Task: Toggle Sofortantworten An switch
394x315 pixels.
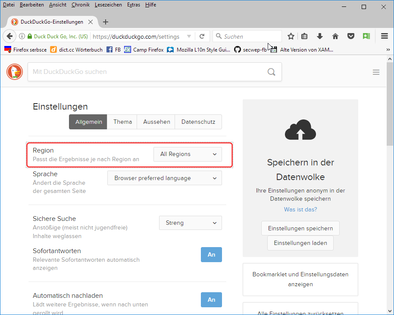Action: tap(211, 254)
